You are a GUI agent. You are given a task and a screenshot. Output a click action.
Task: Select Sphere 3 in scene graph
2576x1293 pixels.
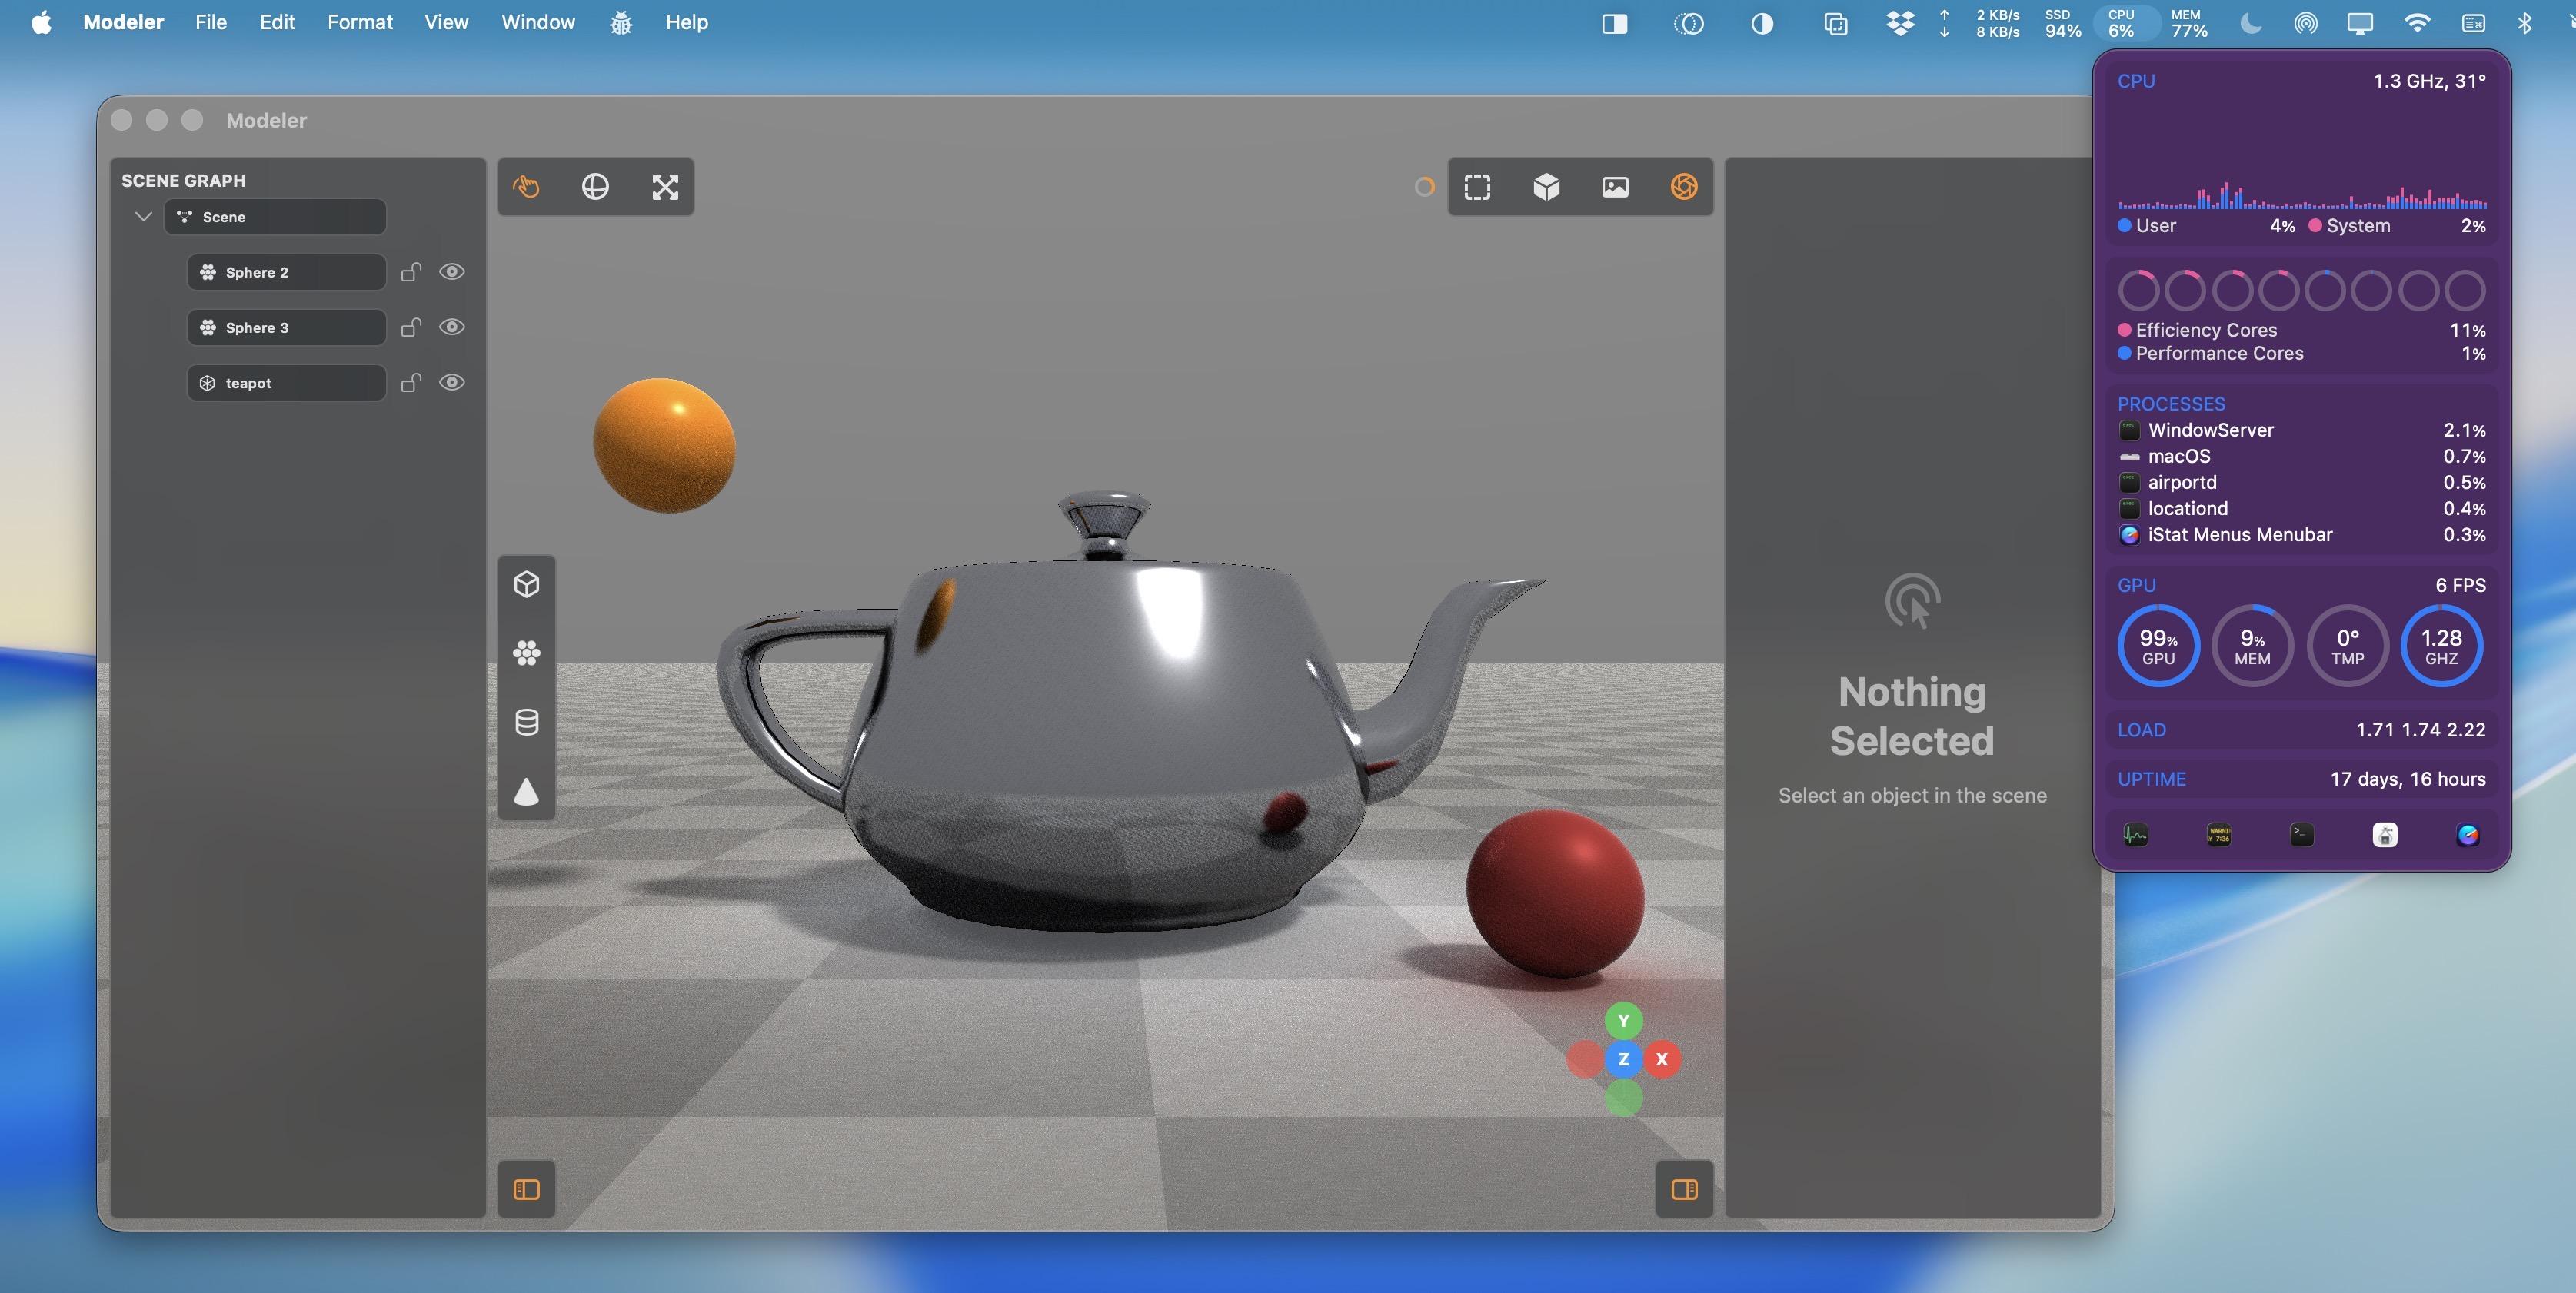pyautogui.click(x=286, y=327)
